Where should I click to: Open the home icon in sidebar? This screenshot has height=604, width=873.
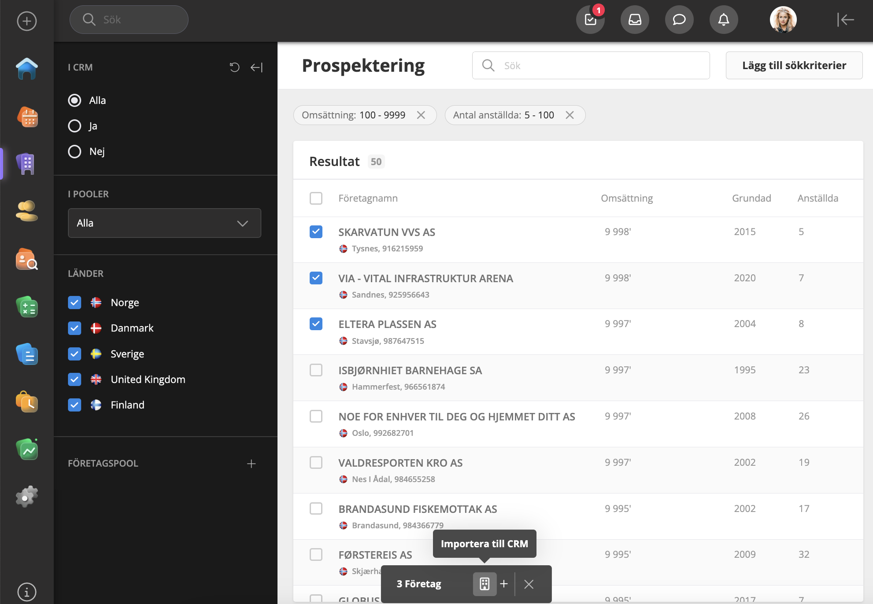click(27, 69)
